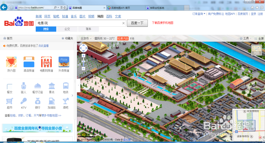This screenshot has height=143, width=265.
Task: Open the 百科 encyclopedia nav link
Action: coord(109,16)
